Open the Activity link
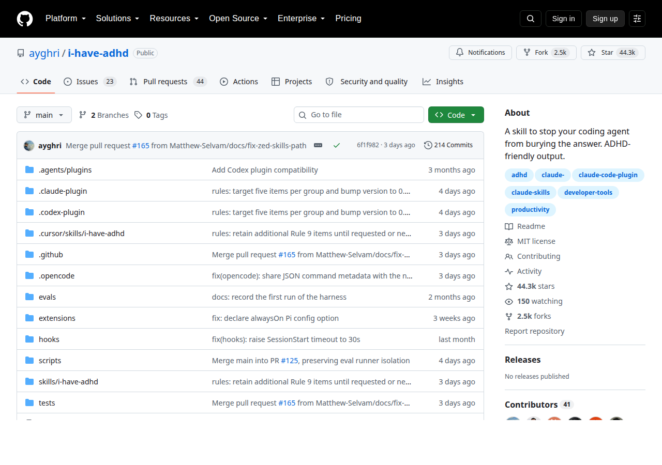662x465 pixels. 523,271
